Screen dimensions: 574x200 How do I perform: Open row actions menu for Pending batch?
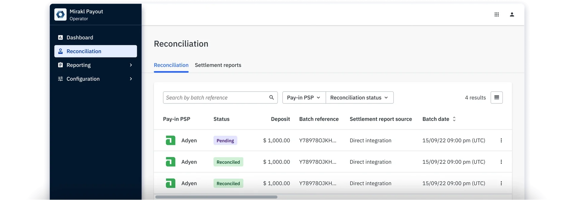(x=501, y=141)
